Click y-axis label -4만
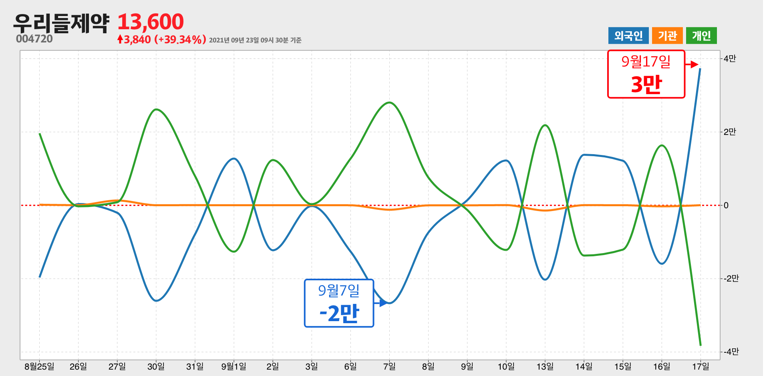This screenshot has width=769, height=376. point(731,352)
